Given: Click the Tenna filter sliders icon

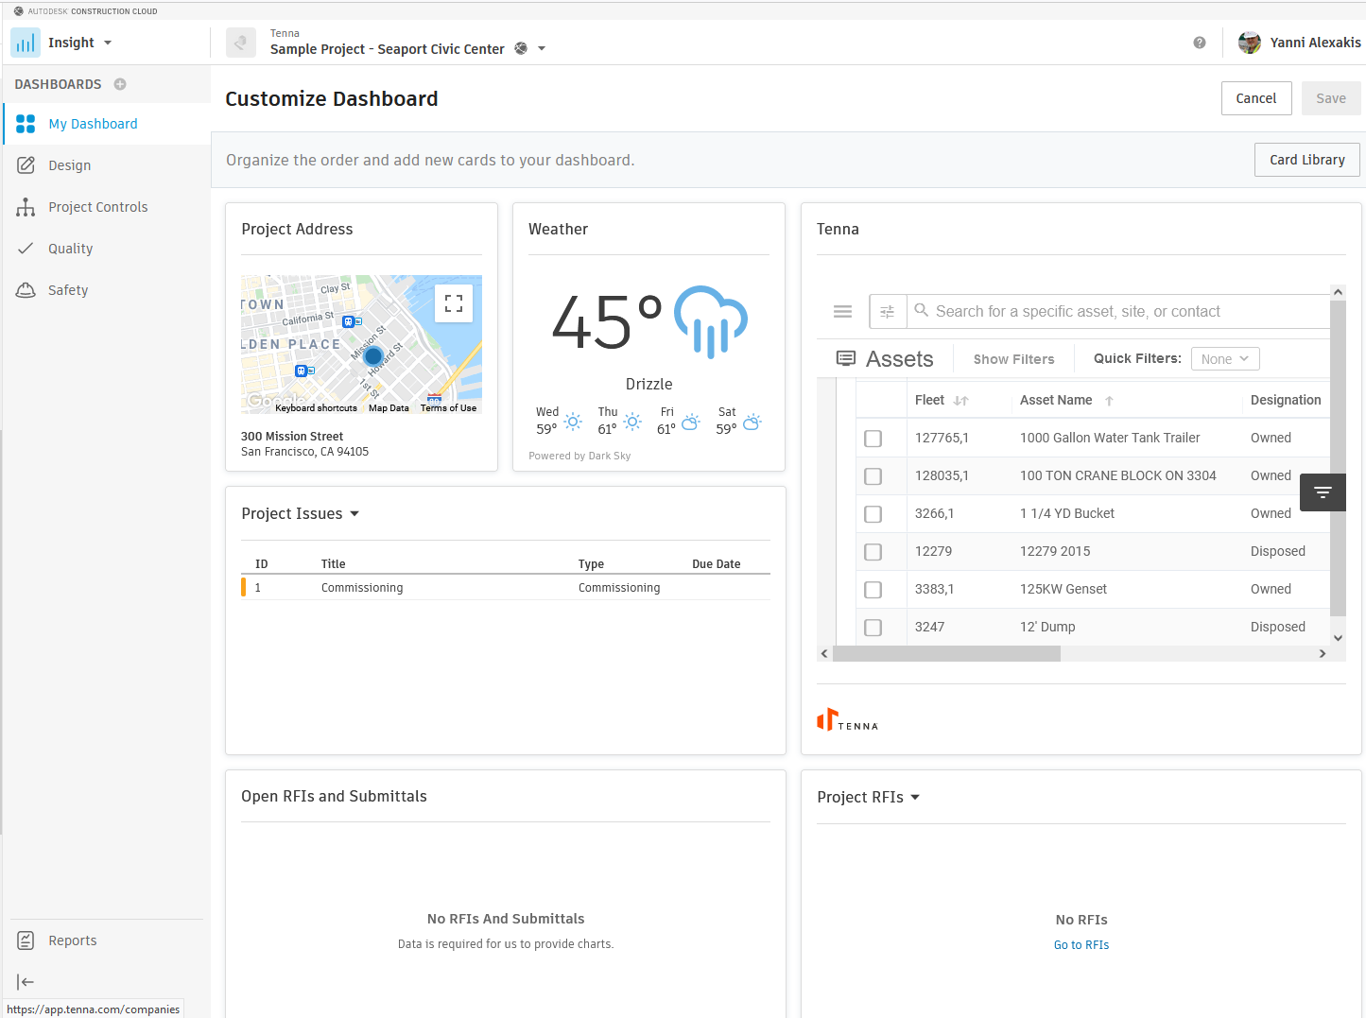Looking at the screenshot, I should (x=888, y=311).
